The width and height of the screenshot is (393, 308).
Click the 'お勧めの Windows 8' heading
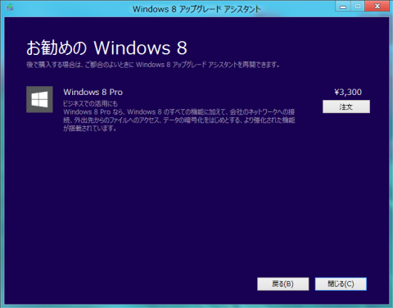106,48
